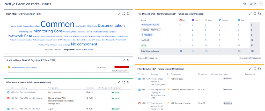This screenshot has height=111, width=265.
Task: Open No component in the heat map
Action: [84, 44]
